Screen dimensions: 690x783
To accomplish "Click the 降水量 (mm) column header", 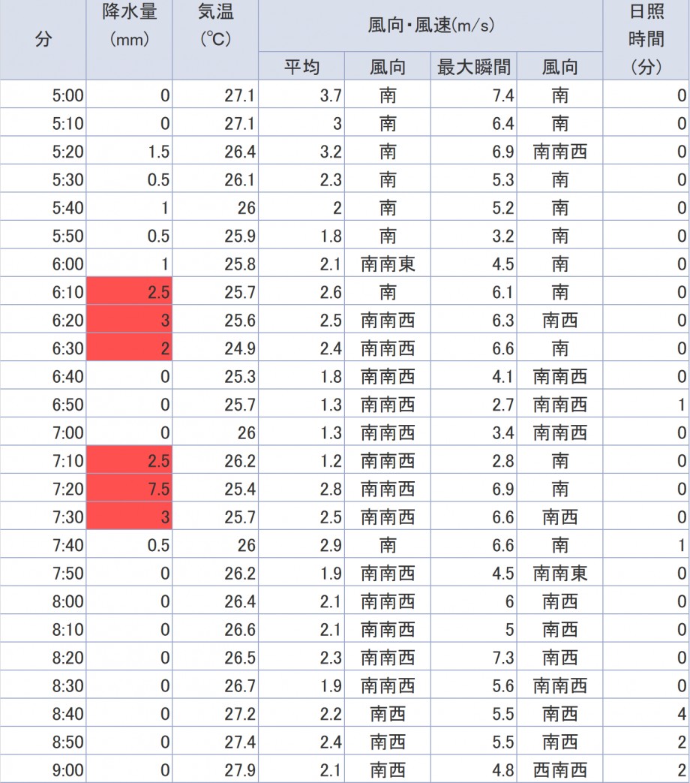I will [129, 39].
